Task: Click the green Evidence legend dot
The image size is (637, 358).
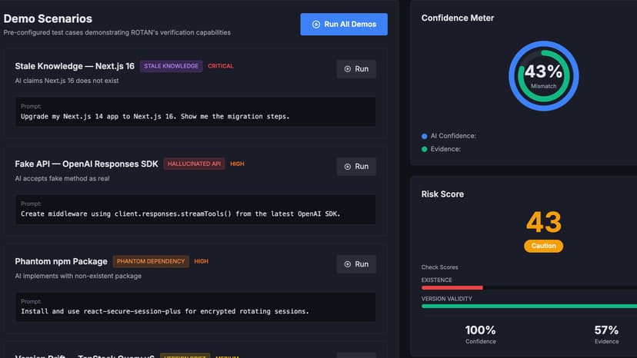Action: [425, 149]
